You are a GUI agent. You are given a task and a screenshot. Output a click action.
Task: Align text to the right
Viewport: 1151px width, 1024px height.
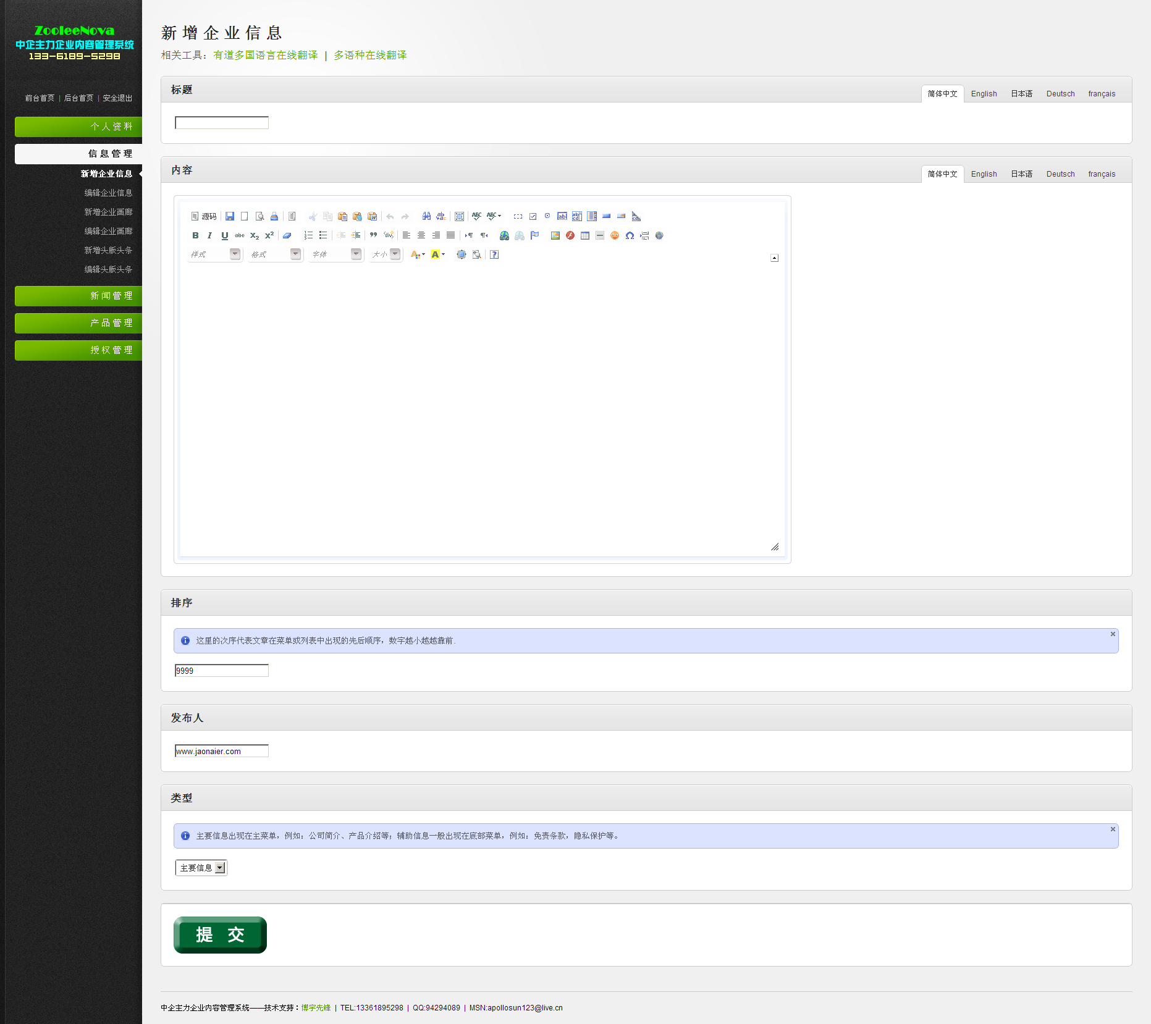coord(436,235)
